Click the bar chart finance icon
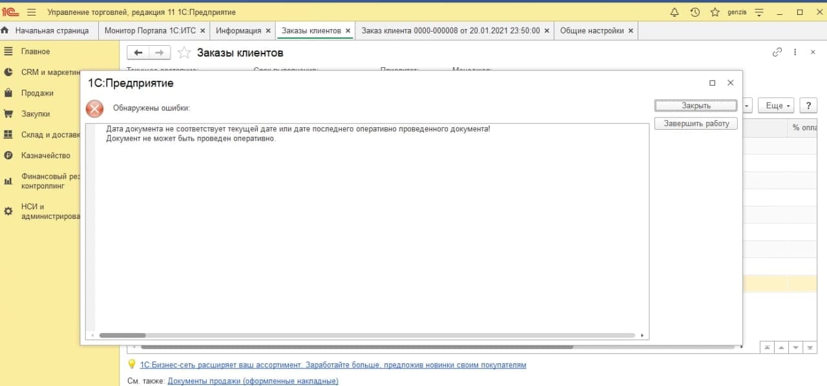This screenshot has height=386, width=827. pyautogui.click(x=8, y=181)
